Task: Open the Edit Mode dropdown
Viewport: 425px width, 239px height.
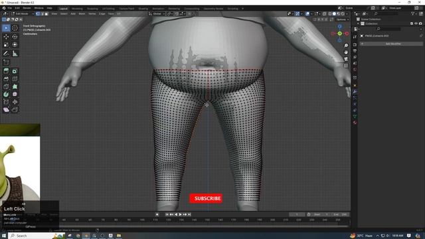Action: coord(21,13)
